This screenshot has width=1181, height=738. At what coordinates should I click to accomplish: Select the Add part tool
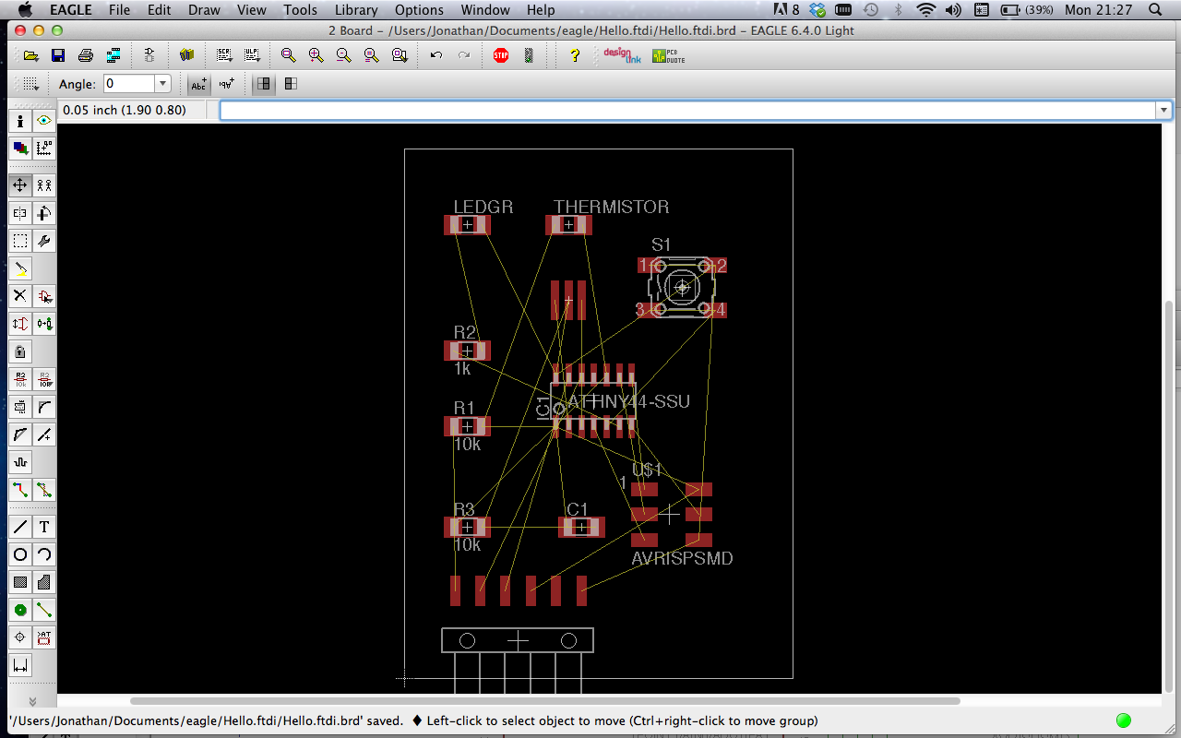pyautogui.click(x=44, y=296)
